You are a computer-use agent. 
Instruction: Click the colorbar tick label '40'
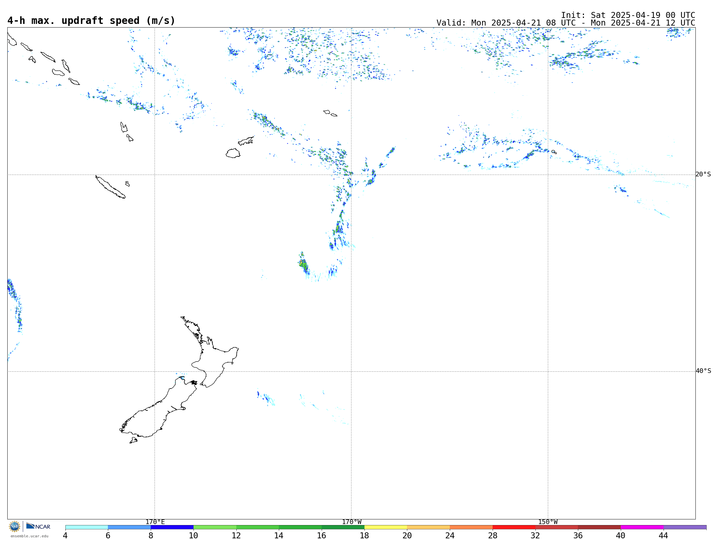[621, 536]
